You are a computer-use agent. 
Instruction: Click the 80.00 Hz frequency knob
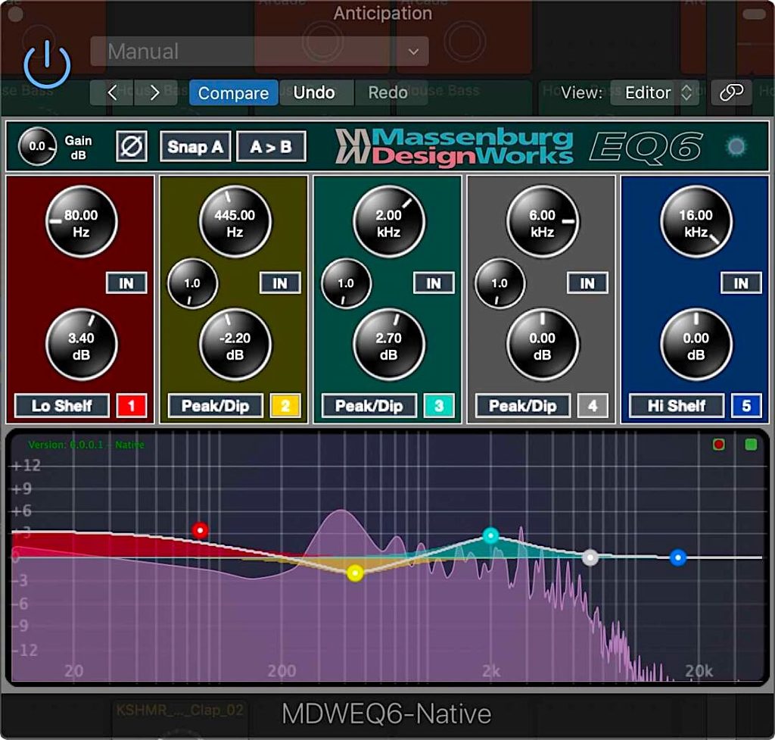pyautogui.click(x=81, y=221)
